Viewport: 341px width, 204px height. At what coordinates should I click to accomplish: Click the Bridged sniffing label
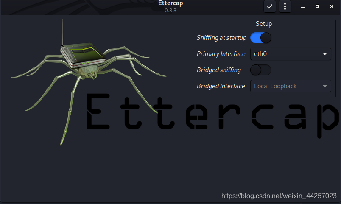(219, 70)
